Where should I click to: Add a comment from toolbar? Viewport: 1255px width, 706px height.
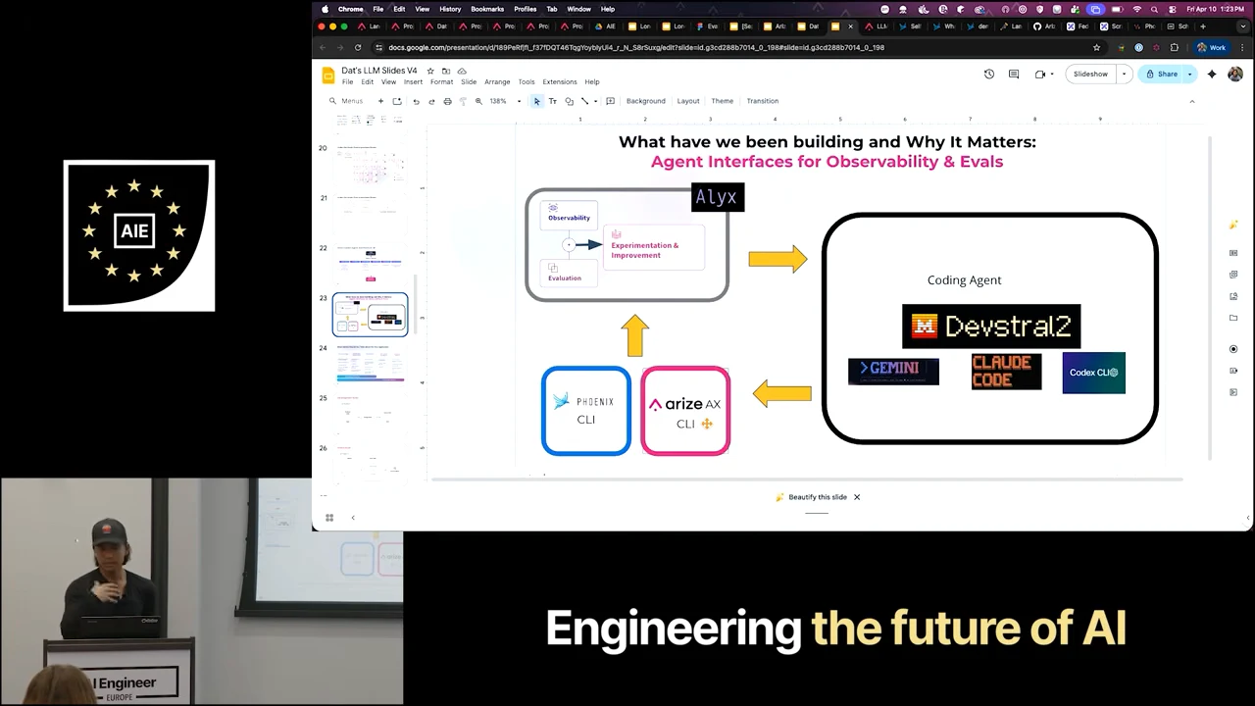click(x=610, y=101)
